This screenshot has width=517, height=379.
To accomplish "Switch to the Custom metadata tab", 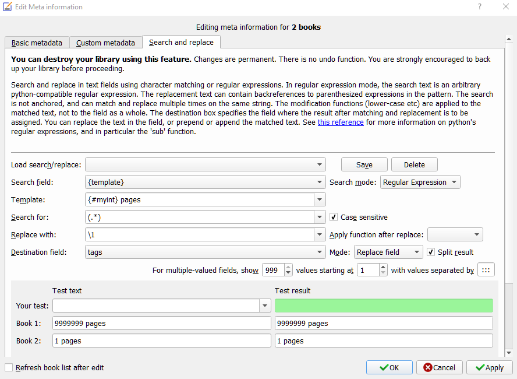I will click(x=105, y=43).
